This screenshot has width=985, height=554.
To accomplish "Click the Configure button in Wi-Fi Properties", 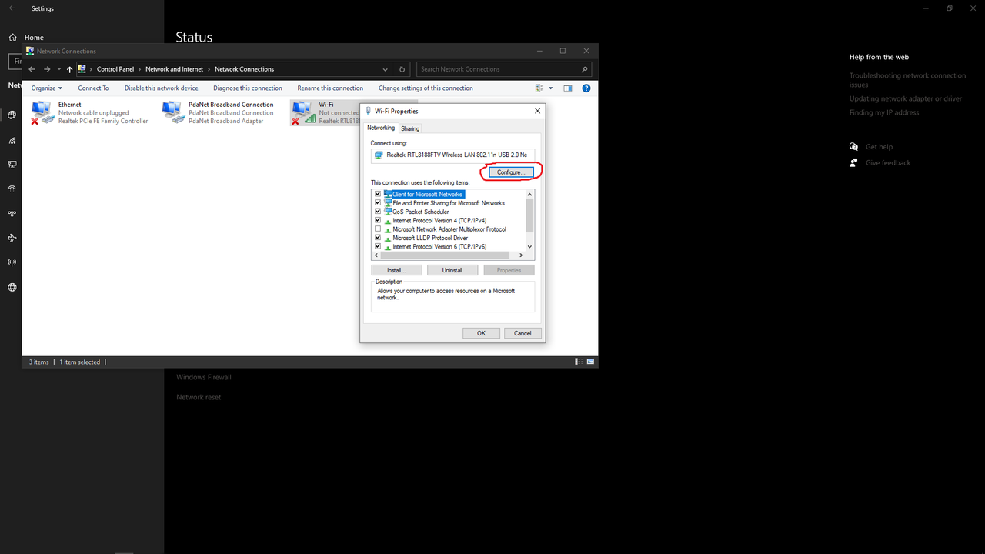I will [509, 172].
